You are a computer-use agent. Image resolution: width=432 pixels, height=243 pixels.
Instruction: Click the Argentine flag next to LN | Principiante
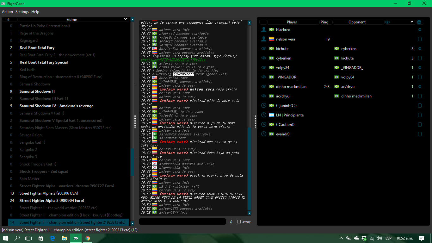click(271, 115)
